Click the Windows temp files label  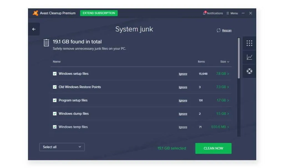73,127
